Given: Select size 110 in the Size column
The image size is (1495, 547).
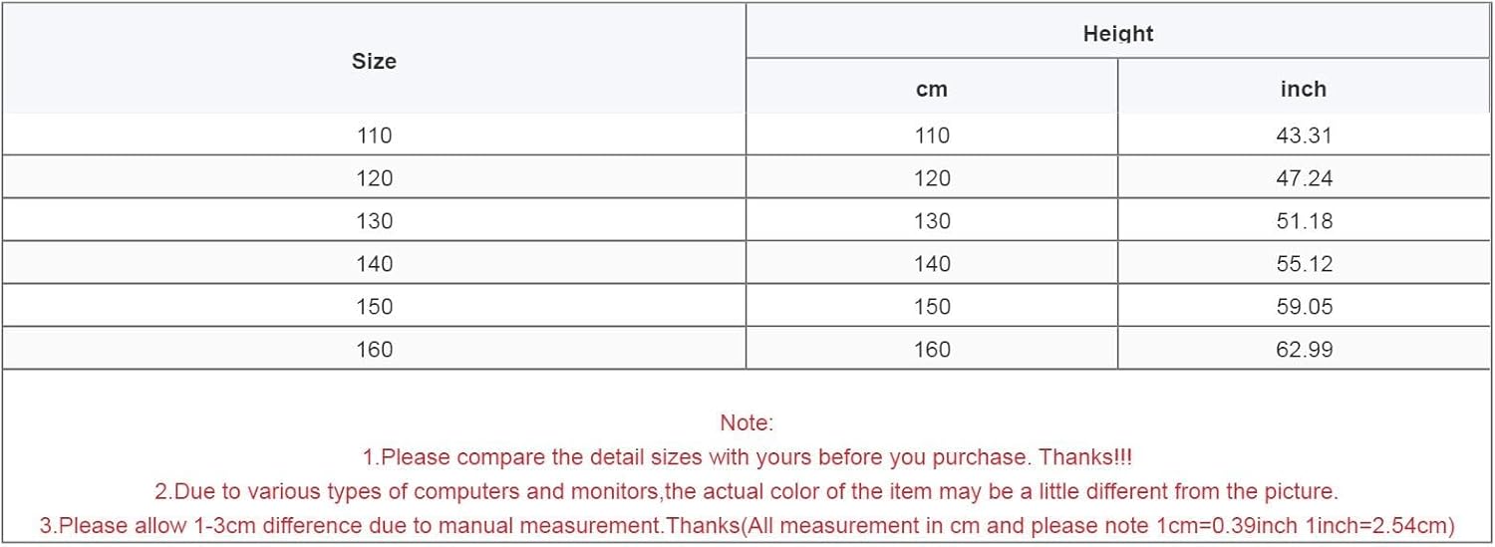Looking at the screenshot, I should coord(375,136).
